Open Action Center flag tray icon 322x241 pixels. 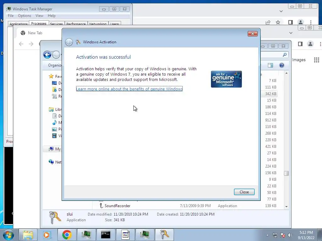(283, 235)
